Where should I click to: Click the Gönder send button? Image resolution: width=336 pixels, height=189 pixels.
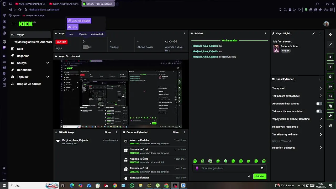(x=260, y=176)
